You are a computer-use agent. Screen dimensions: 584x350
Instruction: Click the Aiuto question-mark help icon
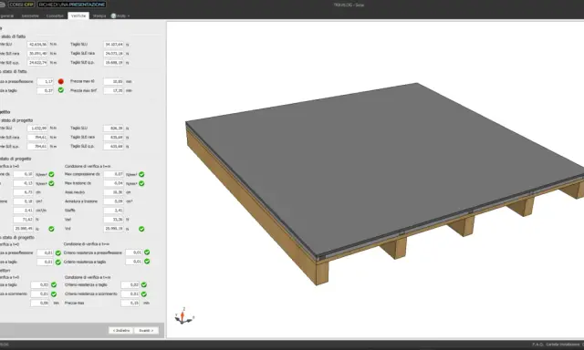click(113, 16)
